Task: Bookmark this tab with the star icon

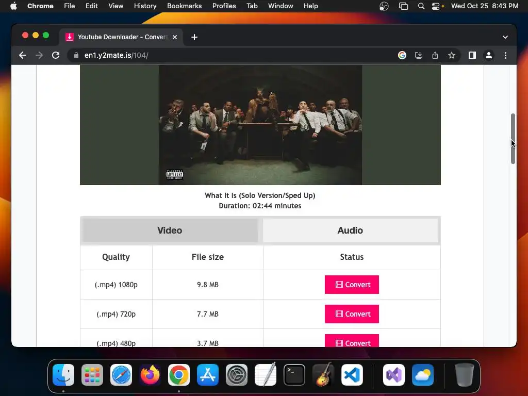Action: coord(452,55)
